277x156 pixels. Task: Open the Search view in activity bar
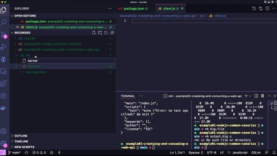[3, 22]
